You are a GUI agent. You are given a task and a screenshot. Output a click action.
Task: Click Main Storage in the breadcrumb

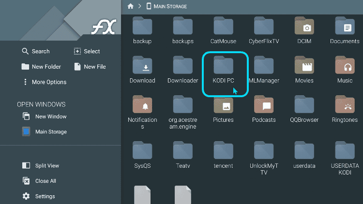pos(166,6)
